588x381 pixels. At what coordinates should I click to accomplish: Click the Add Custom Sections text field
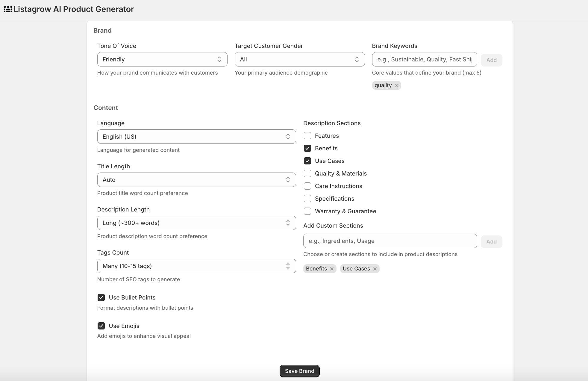(390, 241)
